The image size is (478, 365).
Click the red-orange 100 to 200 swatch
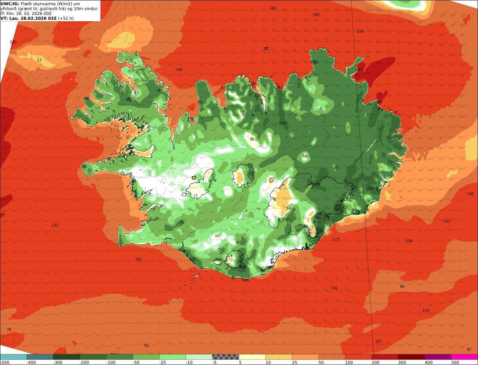358,357
